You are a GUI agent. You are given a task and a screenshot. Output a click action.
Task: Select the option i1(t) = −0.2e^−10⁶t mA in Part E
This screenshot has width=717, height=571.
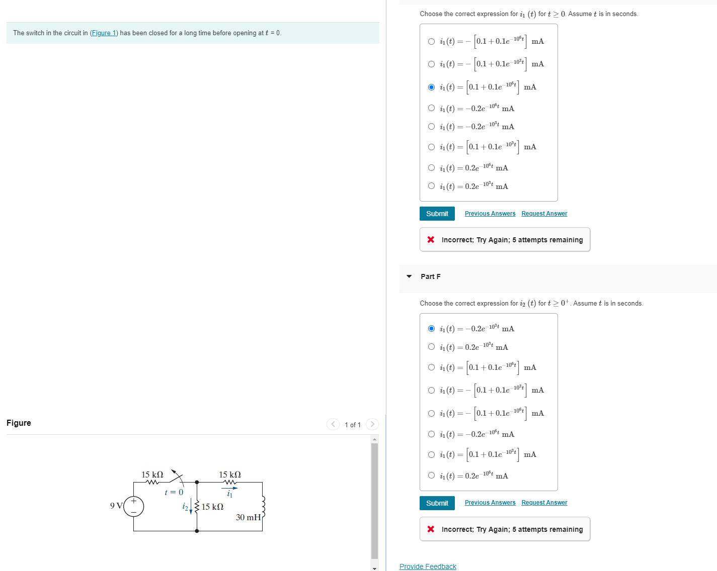pyautogui.click(x=431, y=107)
